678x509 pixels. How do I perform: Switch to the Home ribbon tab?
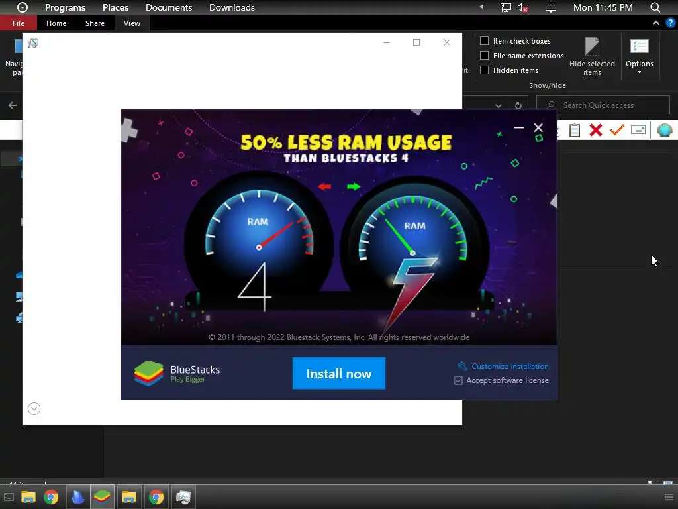tap(56, 23)
